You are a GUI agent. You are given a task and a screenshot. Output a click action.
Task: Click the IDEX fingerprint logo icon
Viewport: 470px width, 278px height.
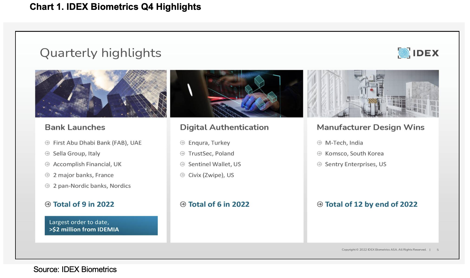click(404, 53)
